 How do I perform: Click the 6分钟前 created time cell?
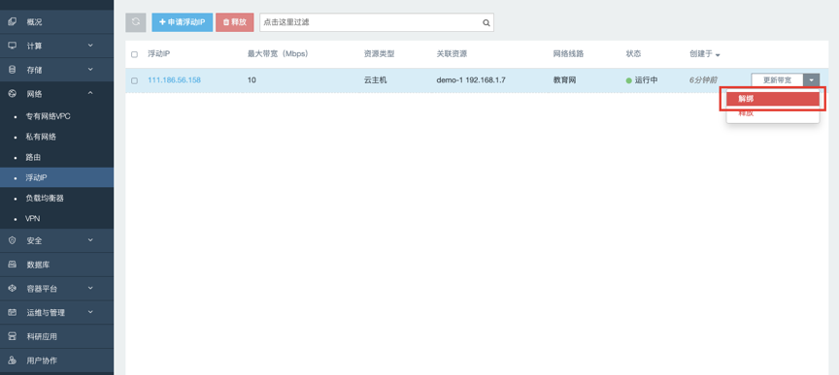coord(703,80)
